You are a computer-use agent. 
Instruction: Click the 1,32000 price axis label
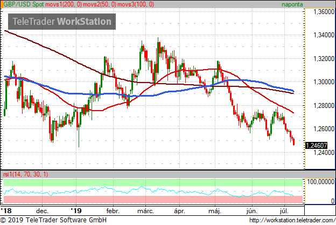coord(324,58)
